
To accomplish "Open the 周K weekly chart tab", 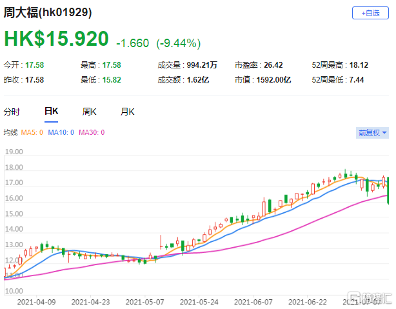I will coord(89,111).
